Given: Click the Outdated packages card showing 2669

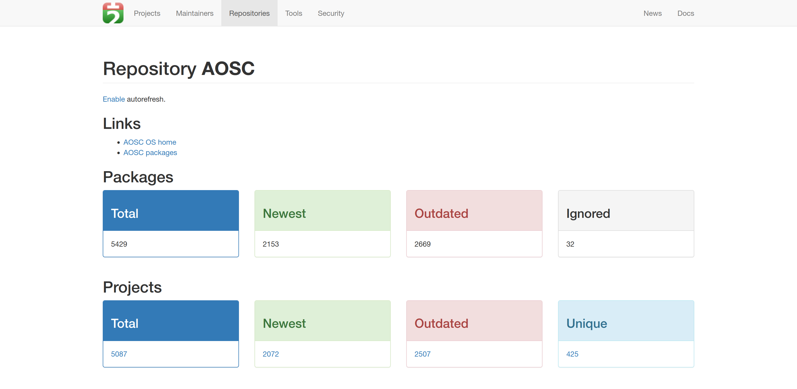Looking at the screenshot, I should pyautogui.click(x=474, y=223).
